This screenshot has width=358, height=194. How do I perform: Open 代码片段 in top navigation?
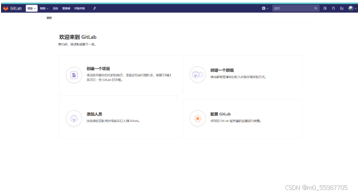79,9
